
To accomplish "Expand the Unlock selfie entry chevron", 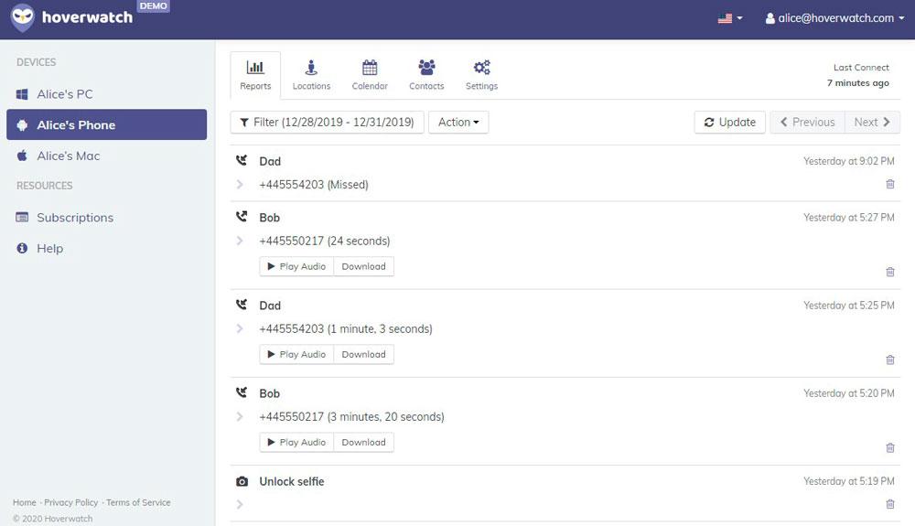I will (239, 504).
